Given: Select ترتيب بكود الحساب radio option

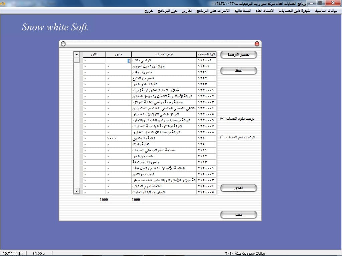Looking at the screenshot, I should (x=222, y=119).
